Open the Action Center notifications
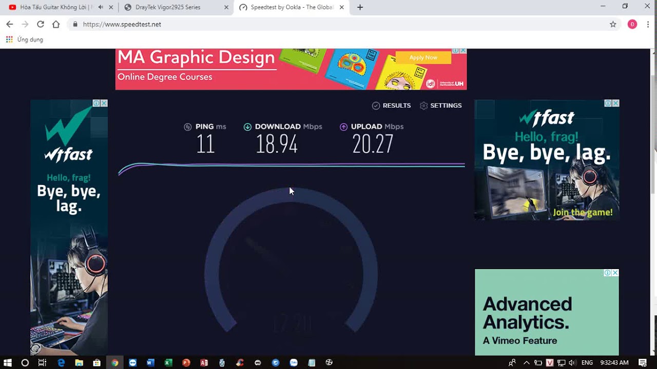657x369 pixels. pos(643,362)
